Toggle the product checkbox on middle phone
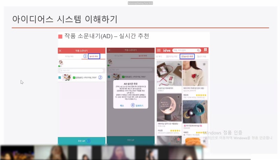The height and width of the screenshot is (160, 280). click(109, 77)
